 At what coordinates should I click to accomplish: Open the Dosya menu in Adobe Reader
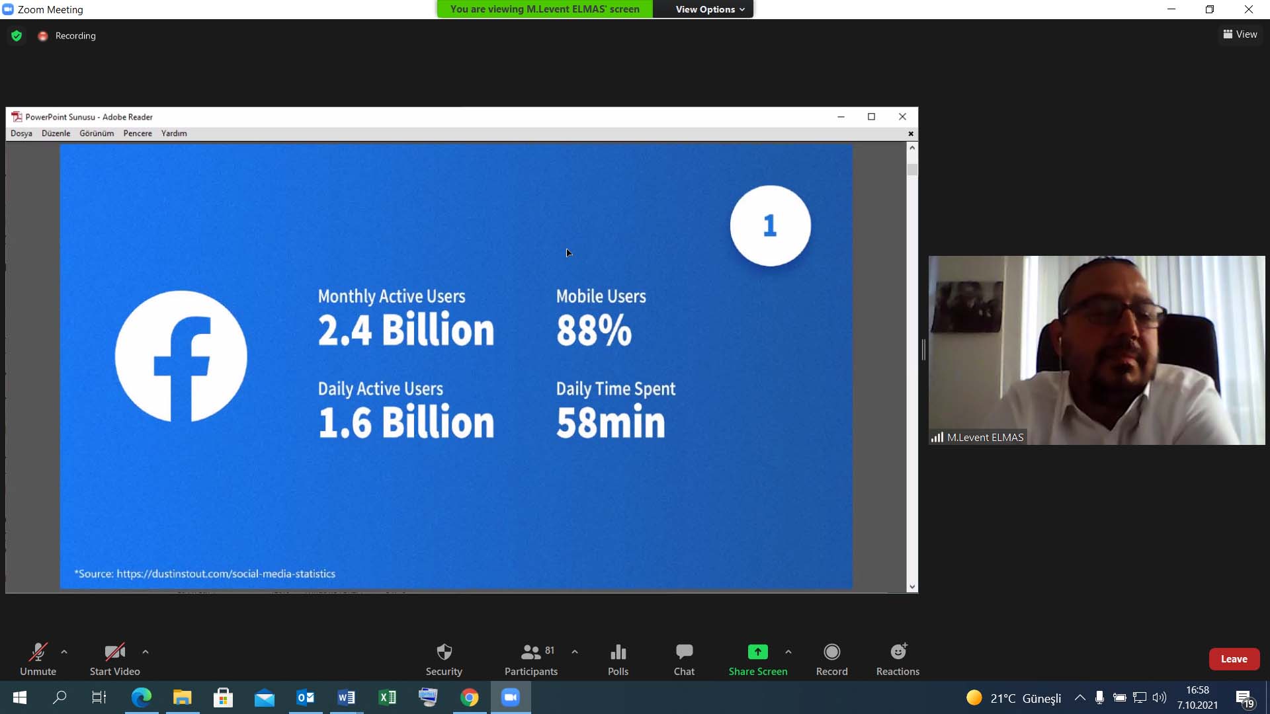[x=21, y=134]
